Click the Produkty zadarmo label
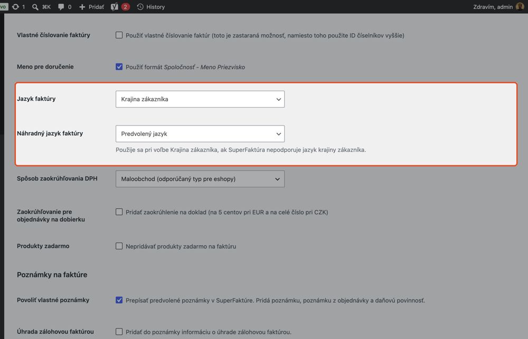 43,246
